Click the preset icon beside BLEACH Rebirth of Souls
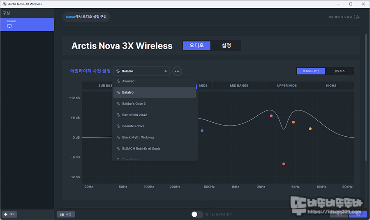370x220 pixels. pos(118,149)
